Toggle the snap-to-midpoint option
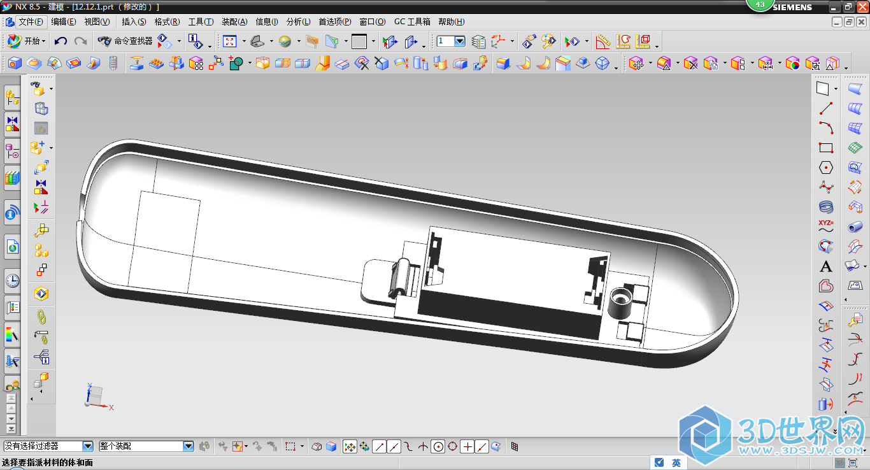 (394, 446)
